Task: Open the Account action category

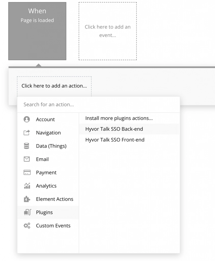Action: (48, 119)
